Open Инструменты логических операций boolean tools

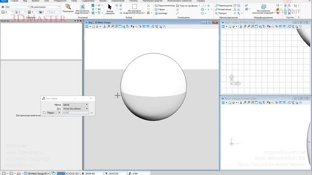[x=263, y=9]
